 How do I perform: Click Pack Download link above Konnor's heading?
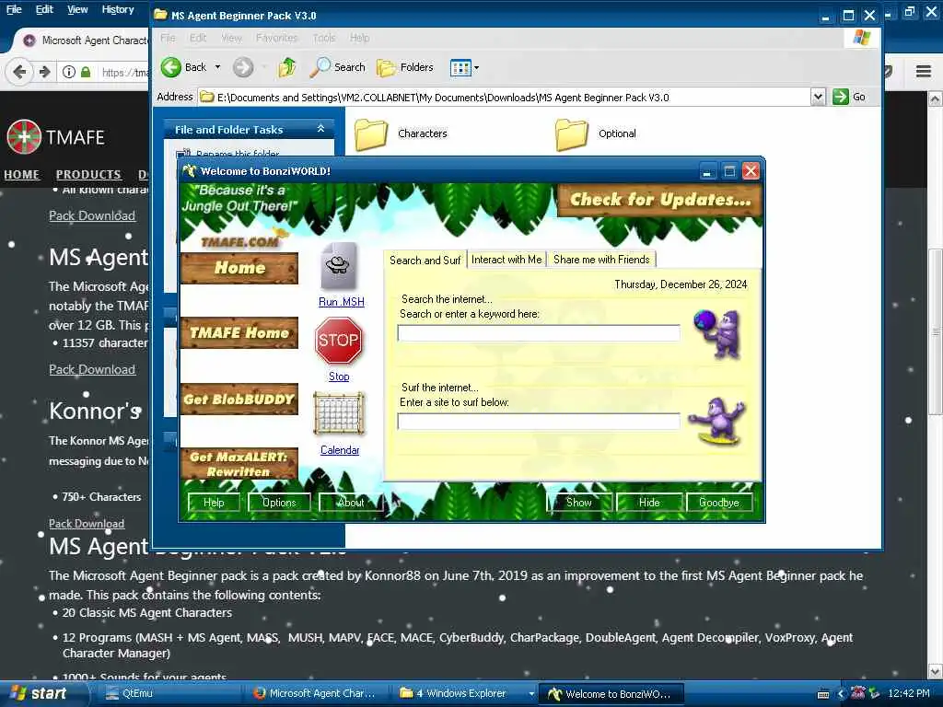click(92, 369)
